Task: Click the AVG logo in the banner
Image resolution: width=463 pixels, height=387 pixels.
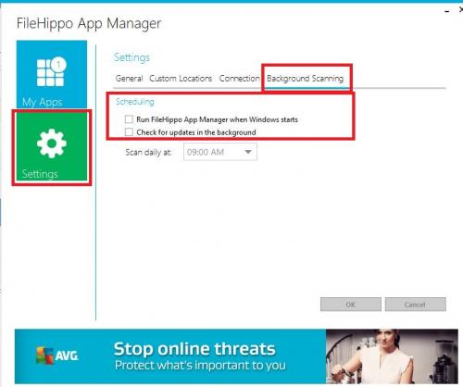Action: (x=57, y=356)
